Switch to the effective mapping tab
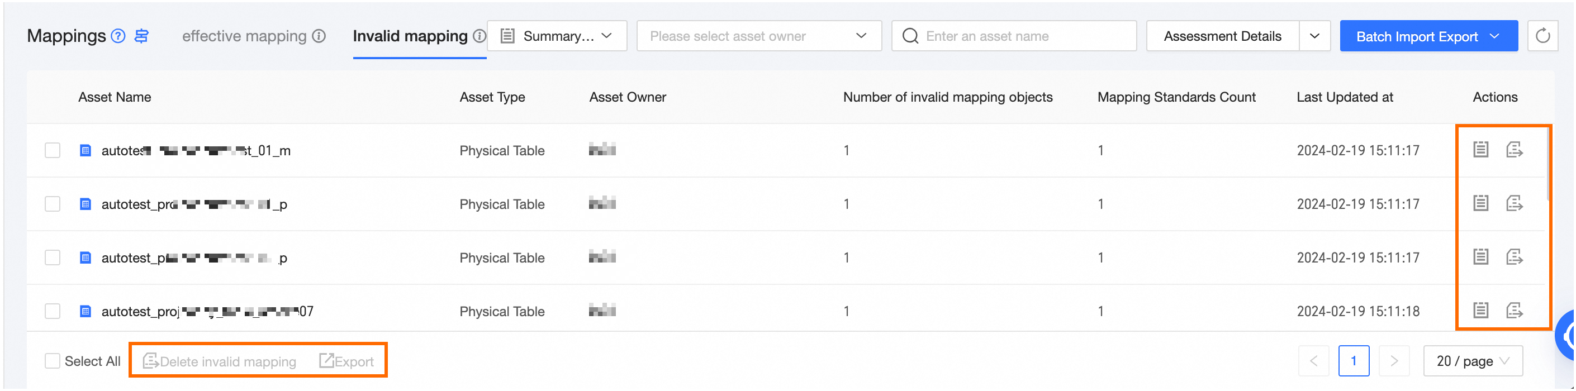The image size is (1576, 391). [x=244, y=36]
